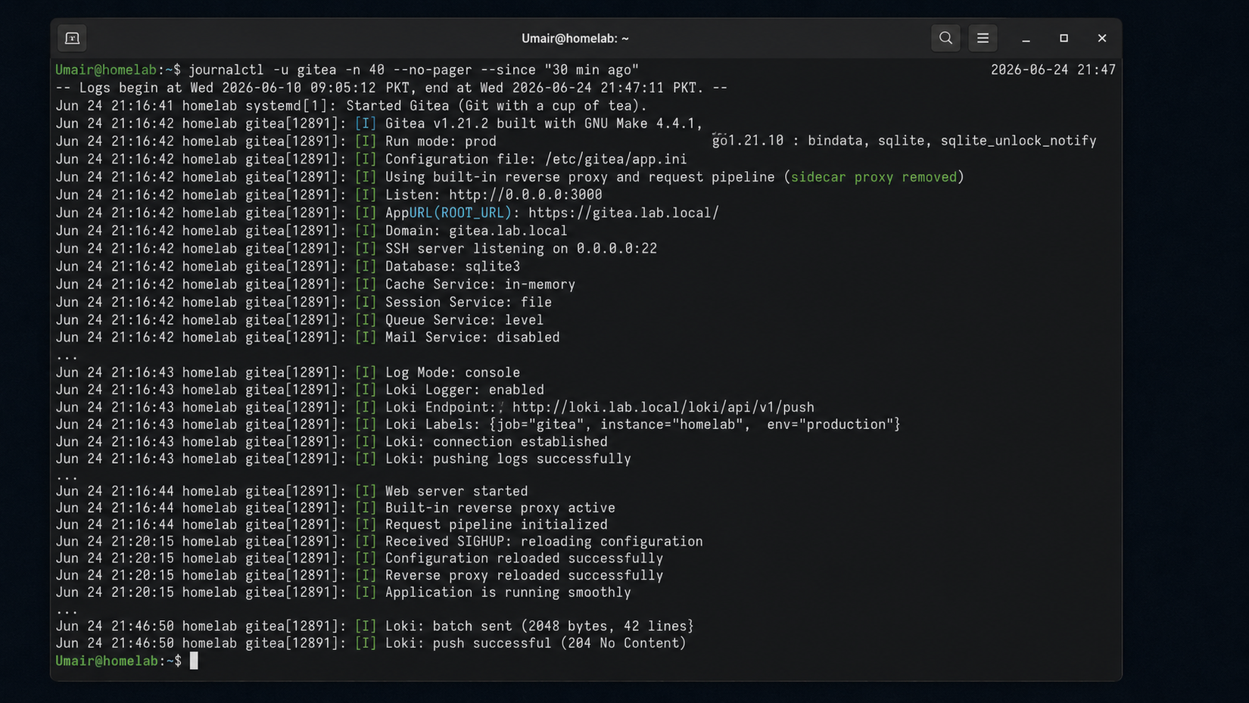Click 'Listen: http://0.0.0.0:3000' entry

click(x=494, y=195)
